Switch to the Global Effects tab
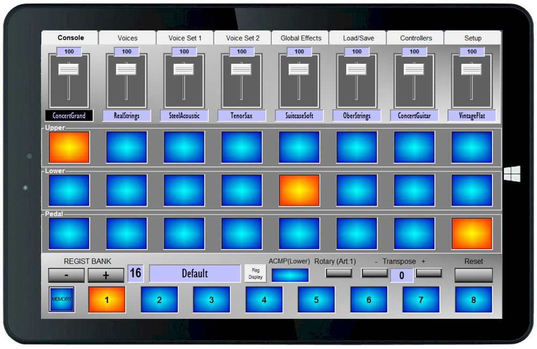This screenshot has width=537, height=349. coord(300,38)
